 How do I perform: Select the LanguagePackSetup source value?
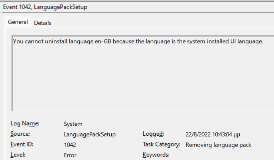(90, 135)
